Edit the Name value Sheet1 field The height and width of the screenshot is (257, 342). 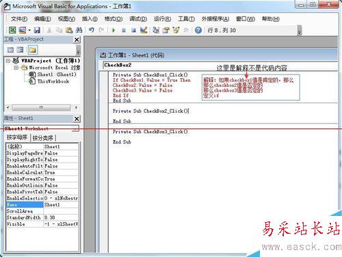point(61,204)
